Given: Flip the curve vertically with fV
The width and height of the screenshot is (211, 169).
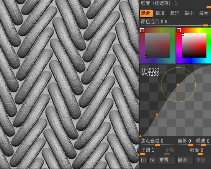Looking at the screenshot, I should (152, 160).
